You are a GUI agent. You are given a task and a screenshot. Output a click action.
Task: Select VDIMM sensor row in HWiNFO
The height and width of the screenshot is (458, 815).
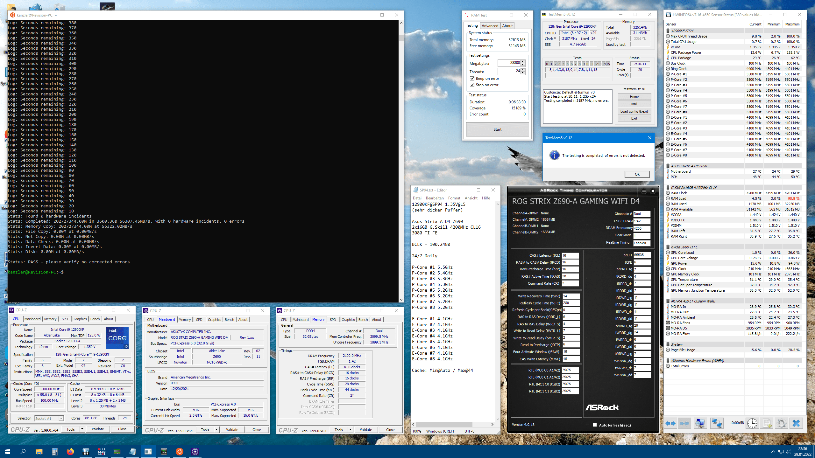pos(733,226)
